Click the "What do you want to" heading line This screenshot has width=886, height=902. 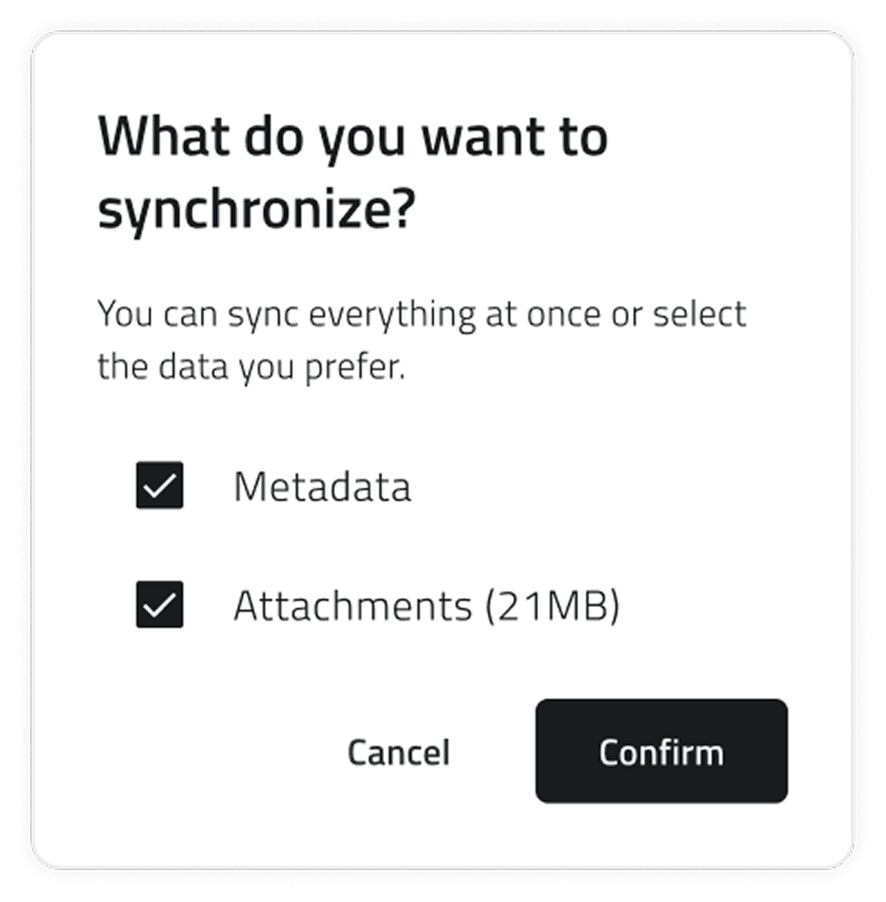(x=353, y=138)
